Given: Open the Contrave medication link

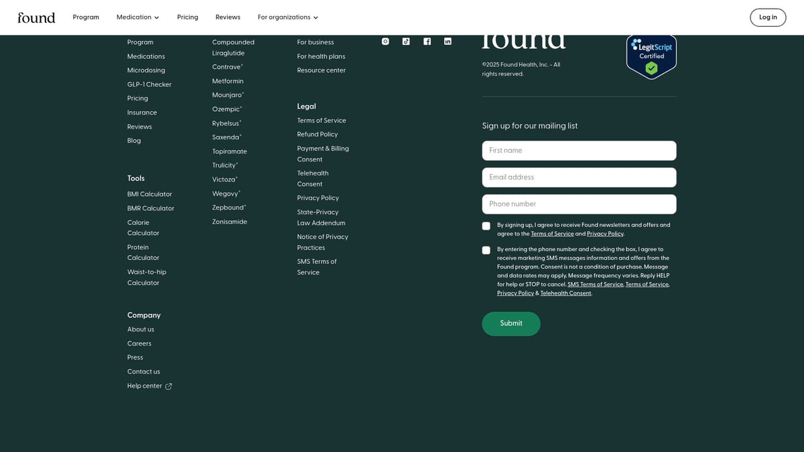Looking at the screenshot, I should pyautogui.click(x=226, y=67).
